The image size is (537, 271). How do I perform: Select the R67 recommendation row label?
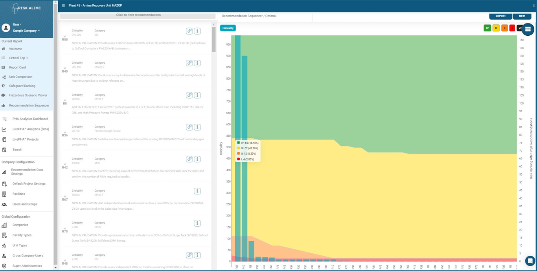[65, 200]
